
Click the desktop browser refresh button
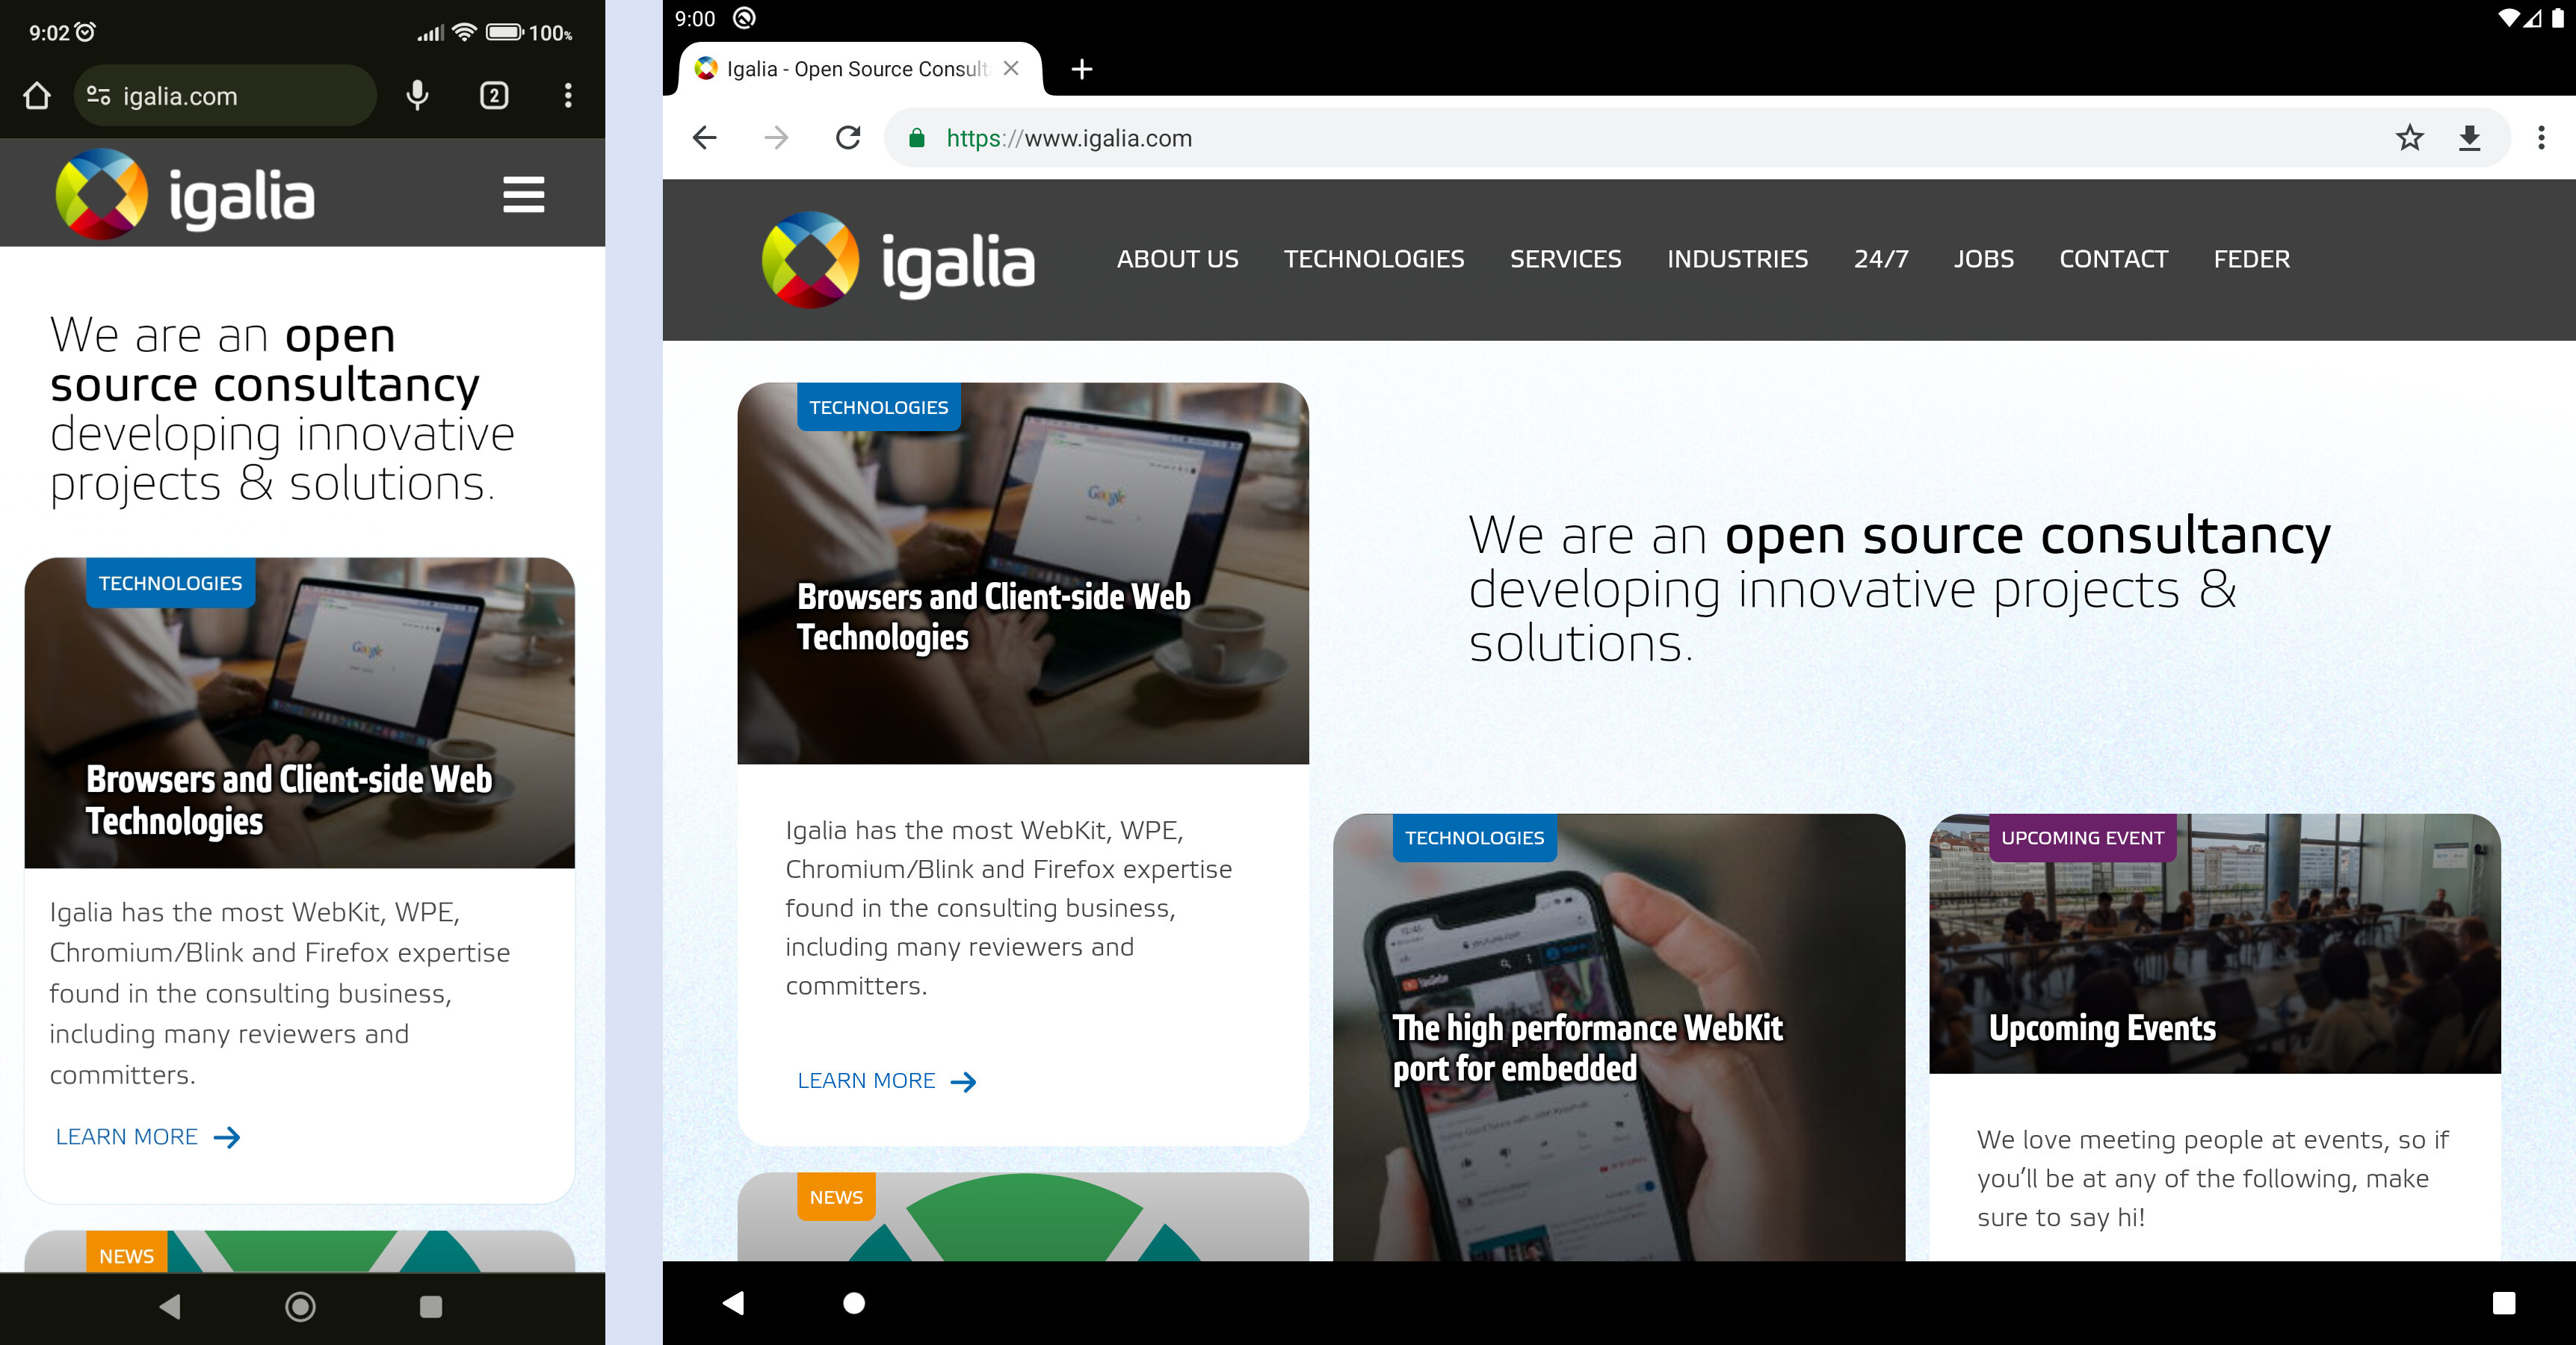click(x=848, y=140)
